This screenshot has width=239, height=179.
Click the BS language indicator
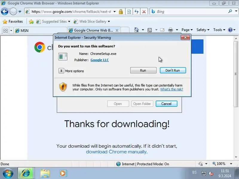click(194, 172)
